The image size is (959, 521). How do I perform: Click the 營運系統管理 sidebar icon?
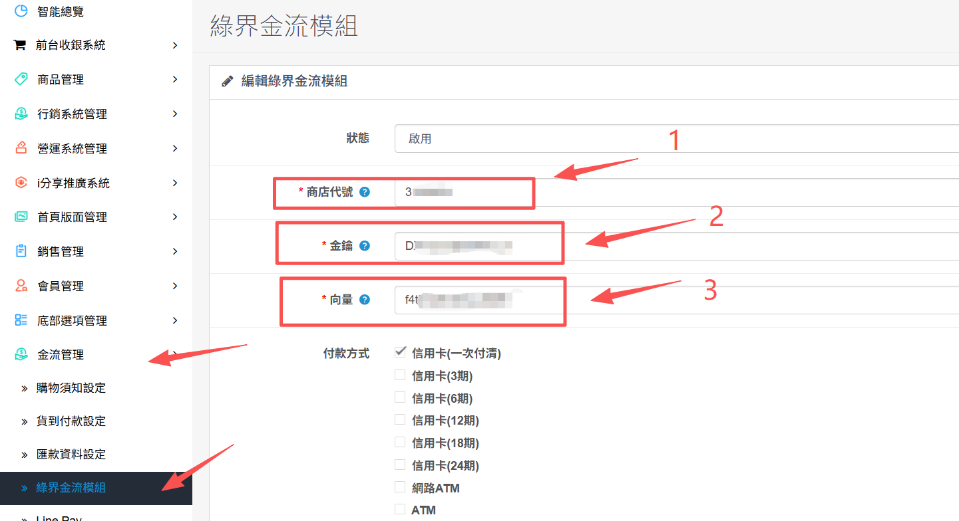click(x=21, y=148)
